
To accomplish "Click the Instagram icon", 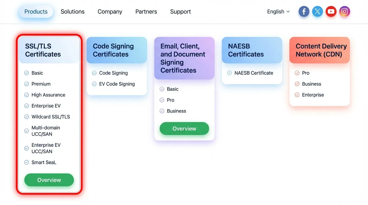I will tap(345, 11).
